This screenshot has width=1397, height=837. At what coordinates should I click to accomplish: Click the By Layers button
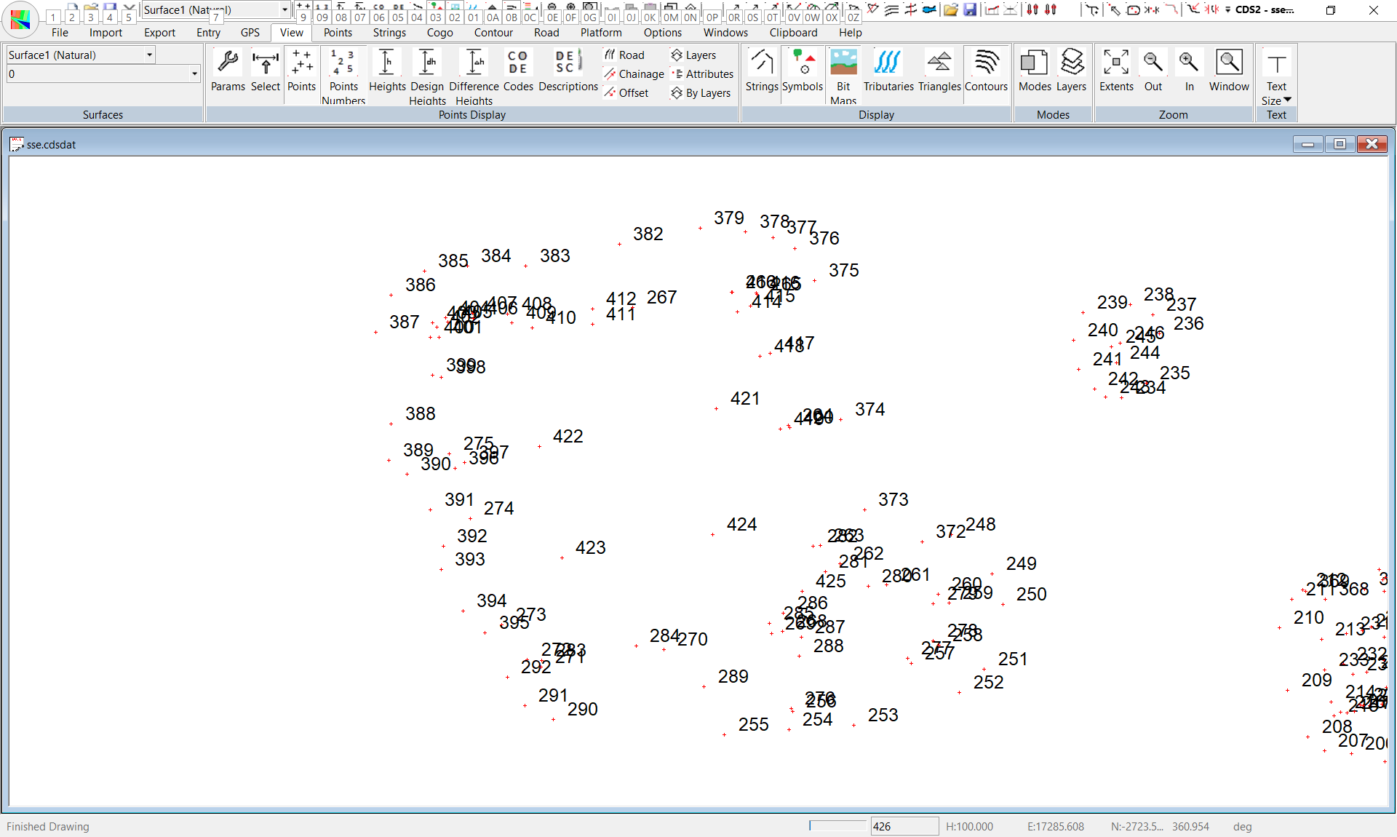701,93
